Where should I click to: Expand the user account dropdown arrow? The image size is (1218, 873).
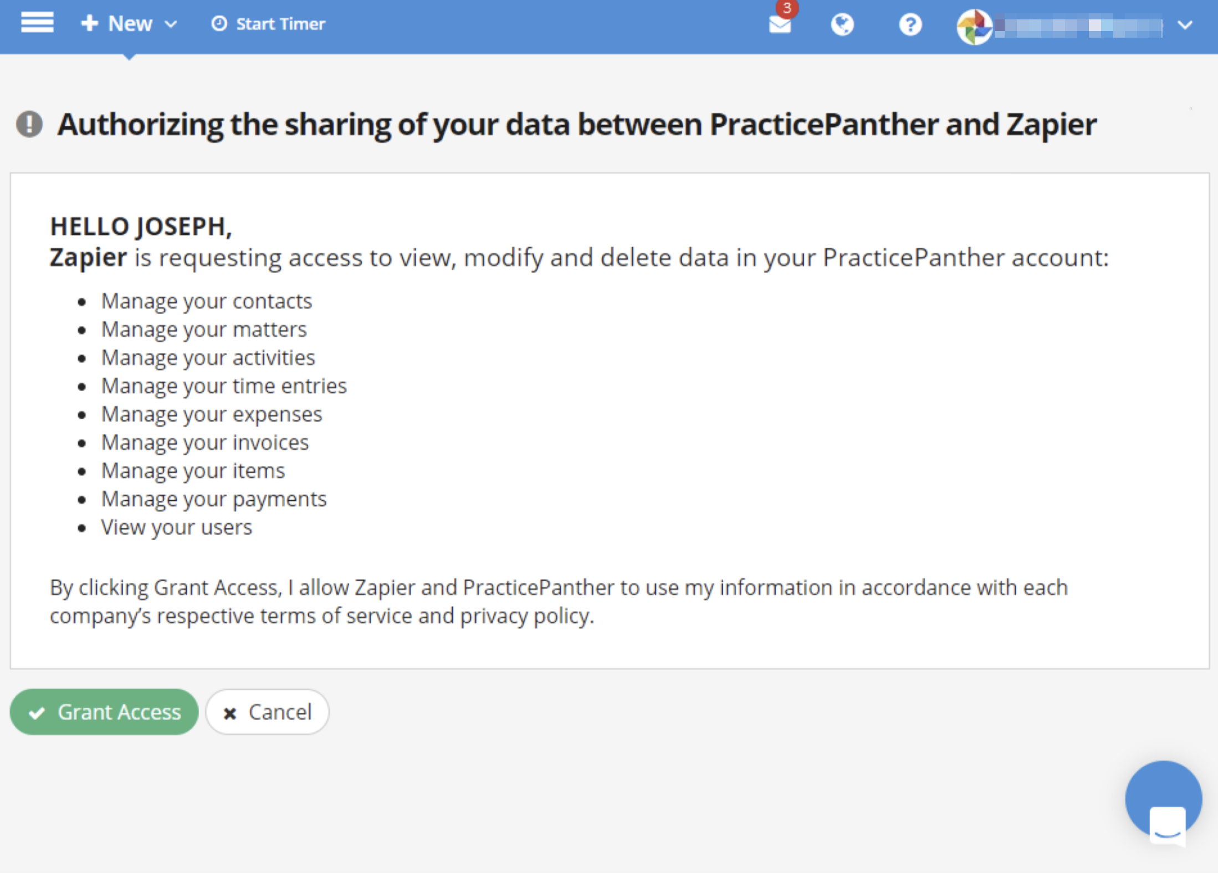(x=1185, y=25)
